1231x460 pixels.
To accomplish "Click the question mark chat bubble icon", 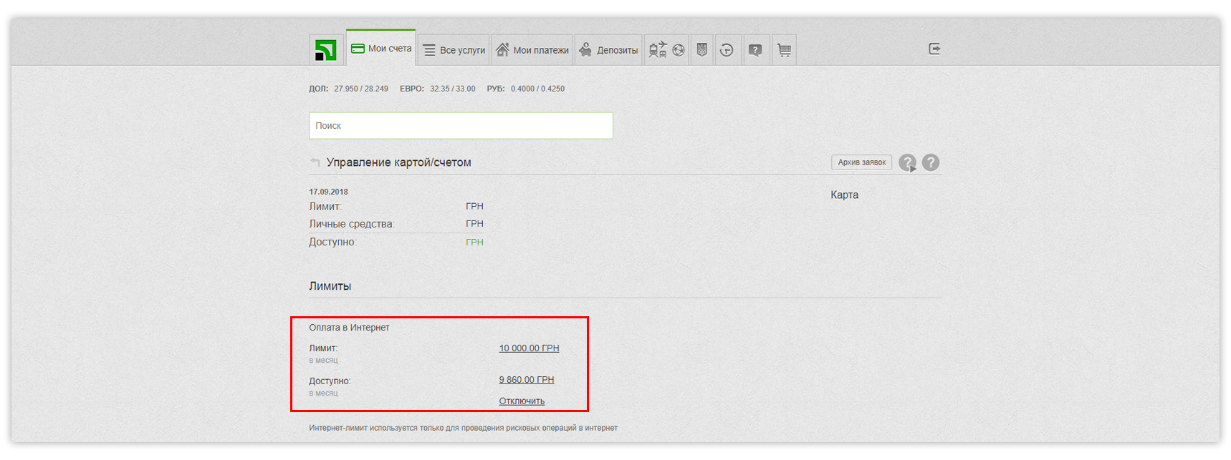I will (x=755, y=50).
